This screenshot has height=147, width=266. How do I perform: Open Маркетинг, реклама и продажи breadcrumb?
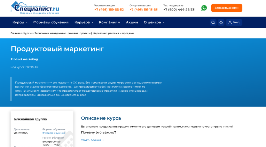pos(113,33)
